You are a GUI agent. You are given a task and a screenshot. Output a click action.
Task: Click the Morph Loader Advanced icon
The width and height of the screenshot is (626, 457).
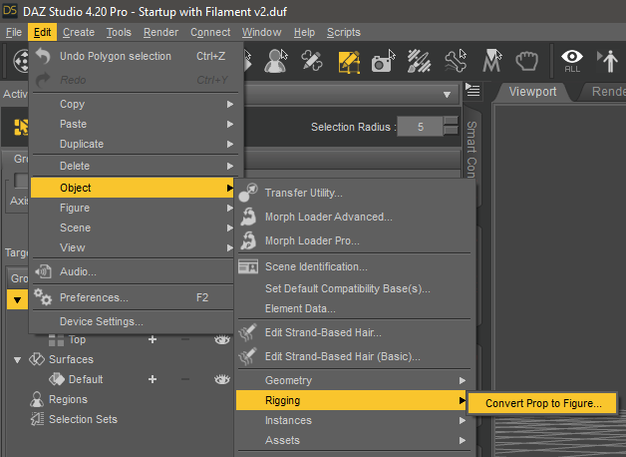point(248,217)
